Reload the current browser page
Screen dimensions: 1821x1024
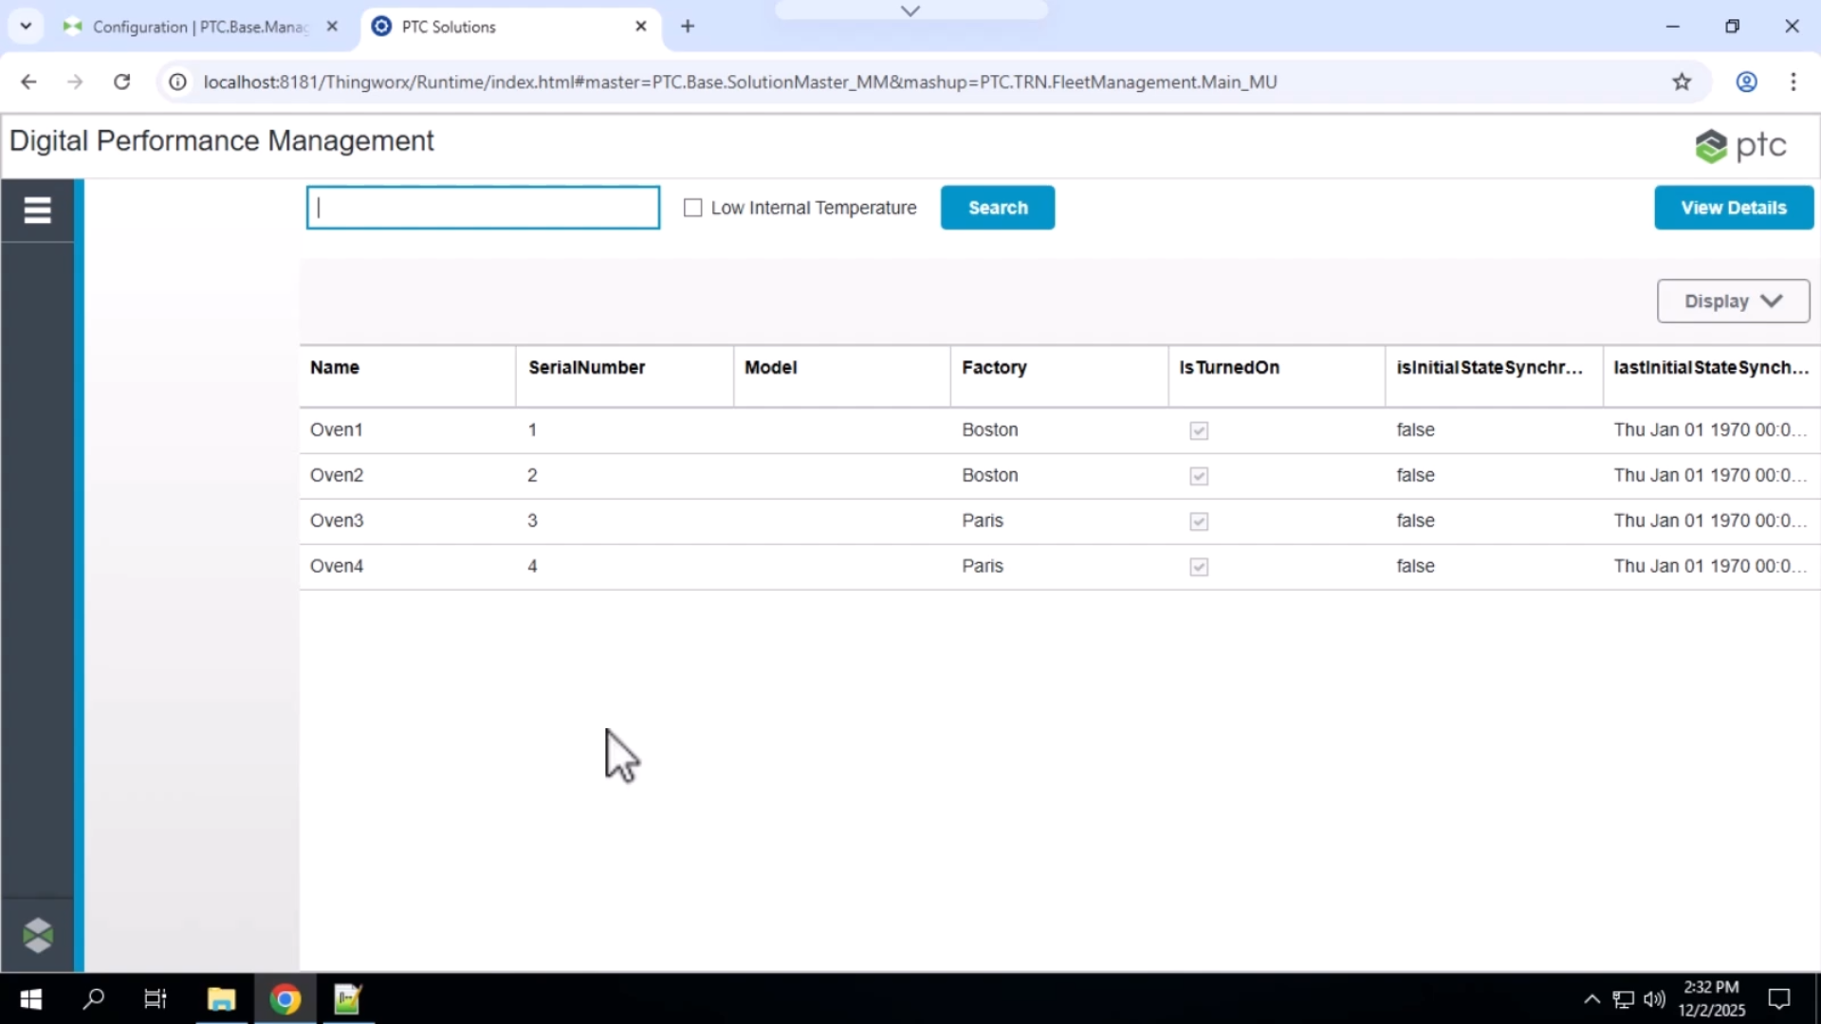(121, 82)
